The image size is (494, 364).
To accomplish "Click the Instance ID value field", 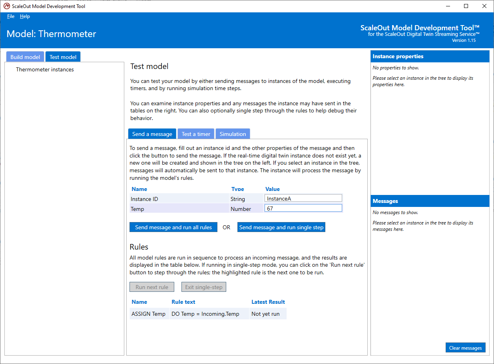I will pos(303,199).
